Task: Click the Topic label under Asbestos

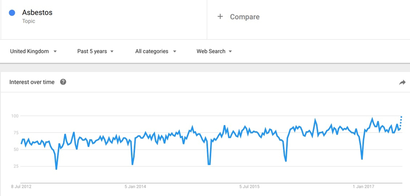Action: tap(28, 21)
